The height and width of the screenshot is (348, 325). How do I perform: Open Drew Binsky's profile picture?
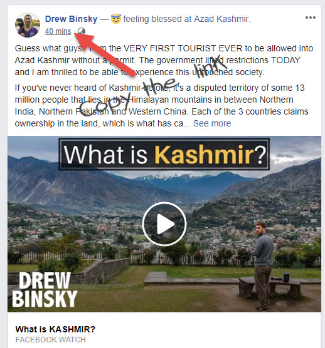pyautogui.click(x=28, y=25)
